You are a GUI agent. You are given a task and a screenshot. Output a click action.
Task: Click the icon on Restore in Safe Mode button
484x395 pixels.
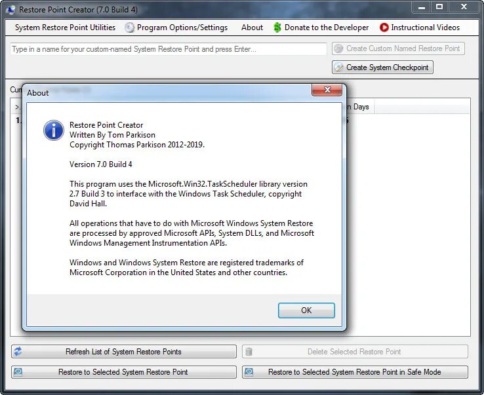pyautogui.click(x=249, y=371)
